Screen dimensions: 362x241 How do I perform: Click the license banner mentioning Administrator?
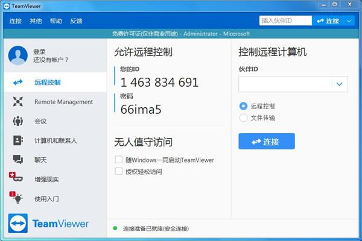[181, 34]
